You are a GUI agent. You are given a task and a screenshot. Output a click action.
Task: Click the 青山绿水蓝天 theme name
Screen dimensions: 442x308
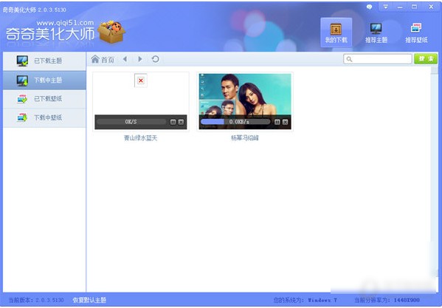141,138
